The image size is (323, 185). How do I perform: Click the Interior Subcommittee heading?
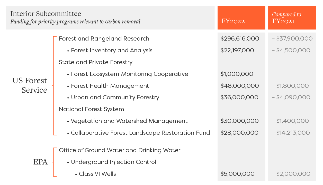[x=46, y=14]
